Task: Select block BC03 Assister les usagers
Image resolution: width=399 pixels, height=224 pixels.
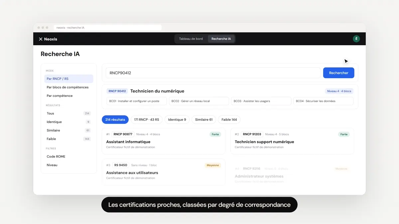Action: coord(261,101)
